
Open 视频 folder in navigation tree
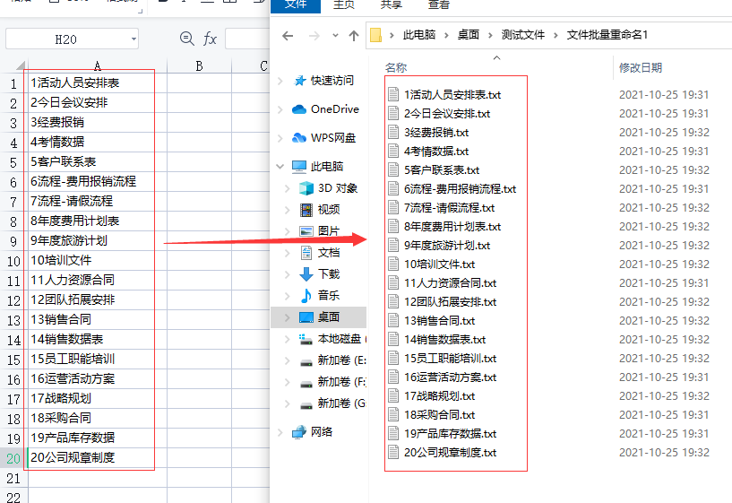pos(329,210)
